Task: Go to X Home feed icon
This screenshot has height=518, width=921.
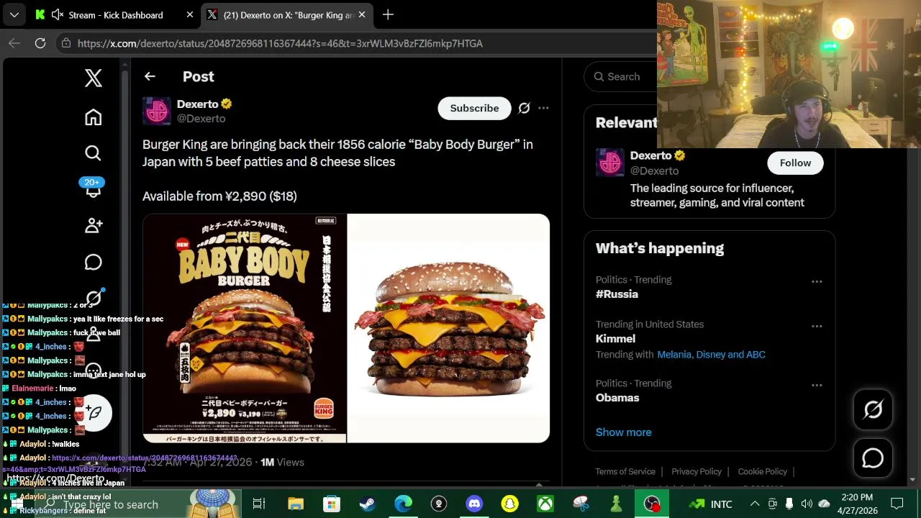Action: point(94,117)
